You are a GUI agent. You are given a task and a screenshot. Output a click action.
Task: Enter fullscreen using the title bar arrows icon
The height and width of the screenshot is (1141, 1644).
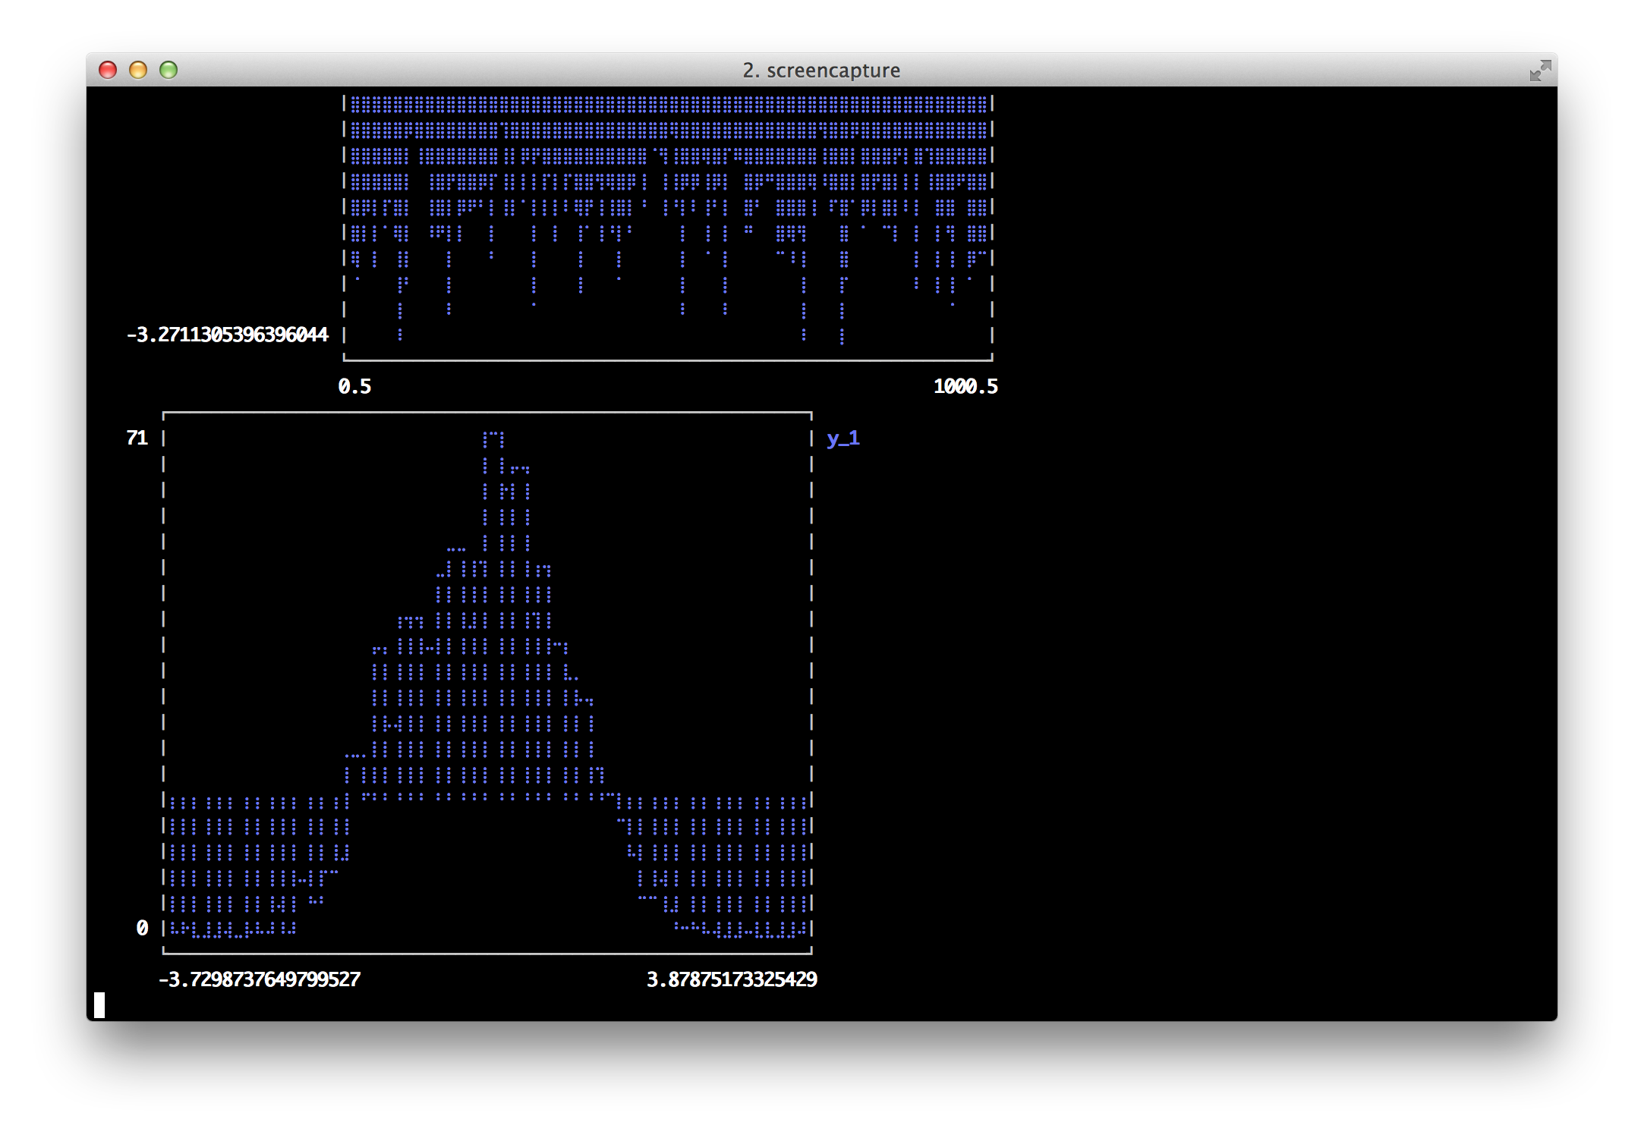1539,71
